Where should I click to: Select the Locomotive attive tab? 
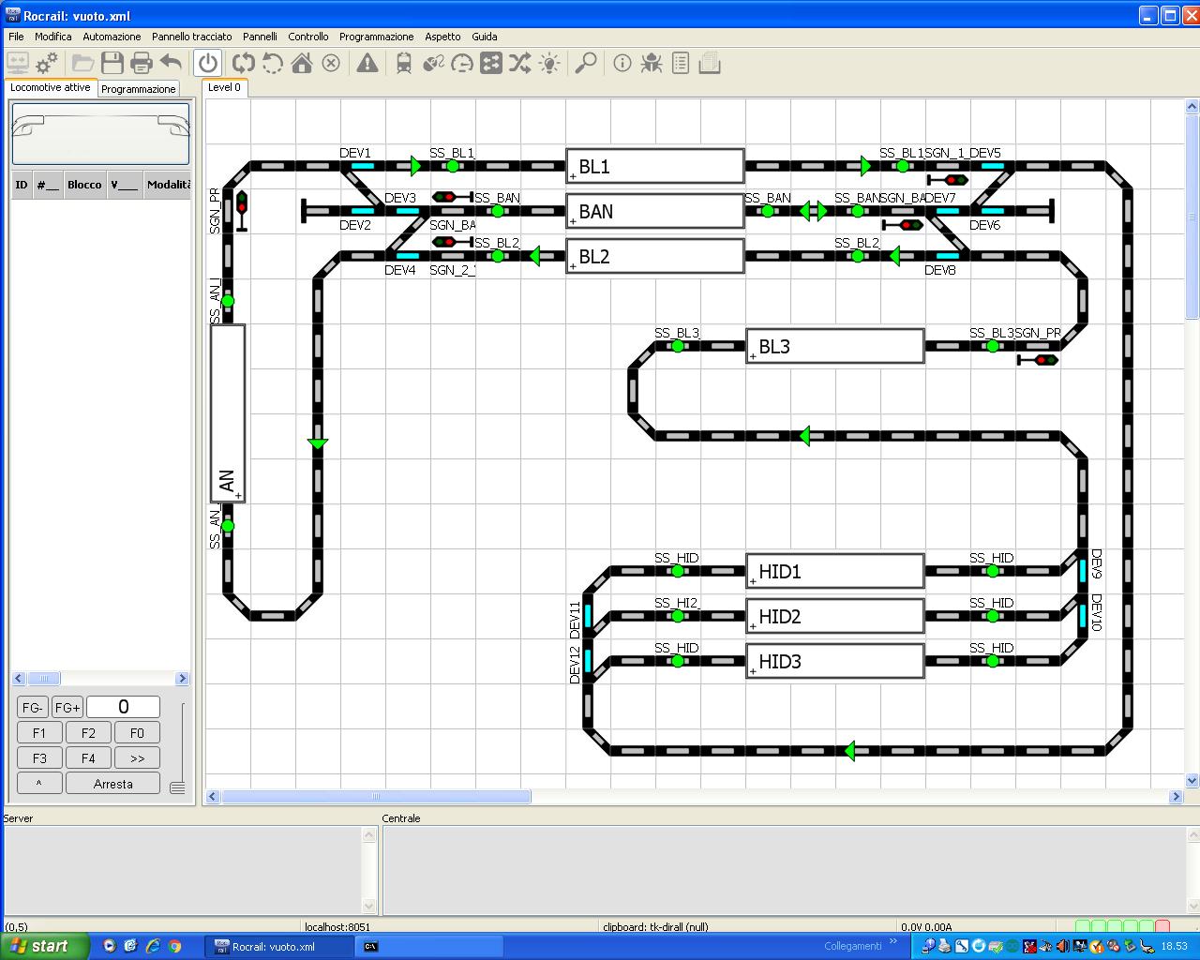pyautogui.click(x=51, y=87)
